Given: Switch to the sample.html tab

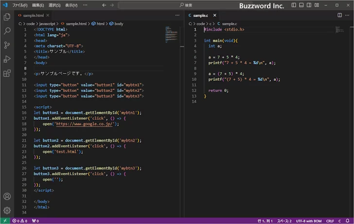Looking at the screenshot, I should (x=33, y=15).
